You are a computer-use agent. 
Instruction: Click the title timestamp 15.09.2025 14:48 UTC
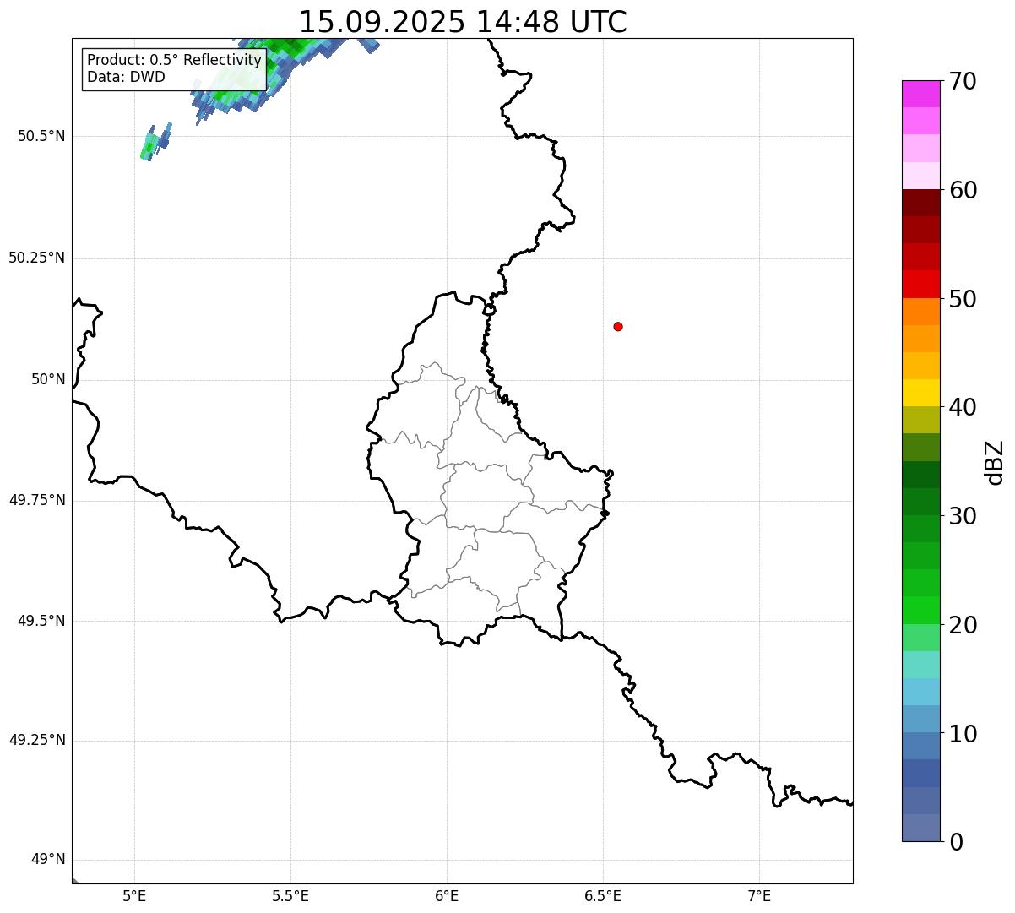point(463,22)
